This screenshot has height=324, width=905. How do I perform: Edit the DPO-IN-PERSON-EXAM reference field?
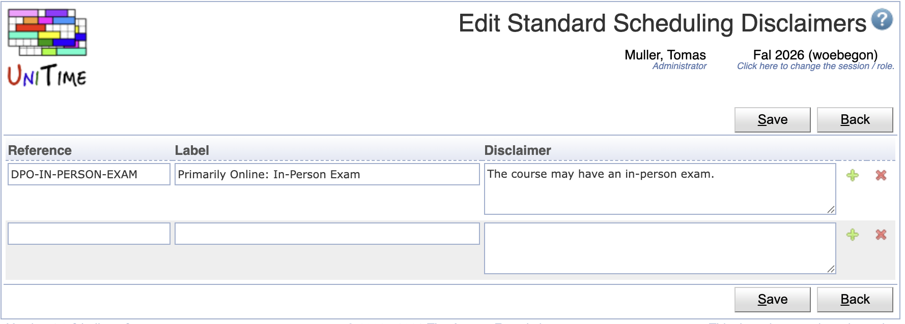click(x=89, y=174)
